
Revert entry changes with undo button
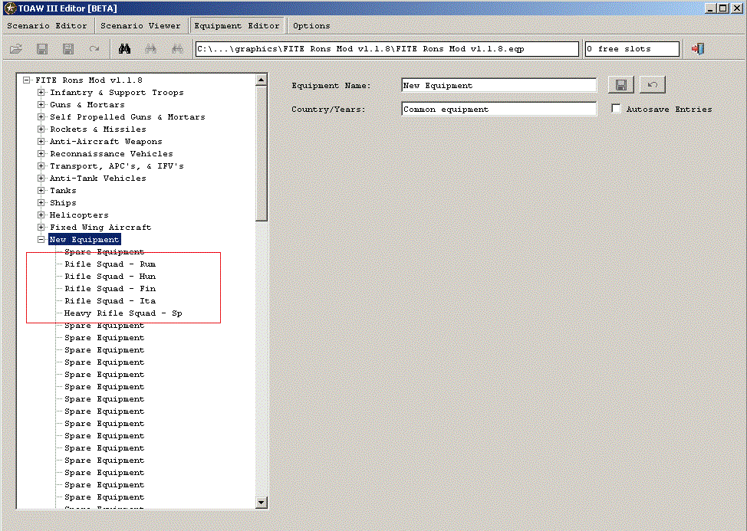[x=652, y=85]
